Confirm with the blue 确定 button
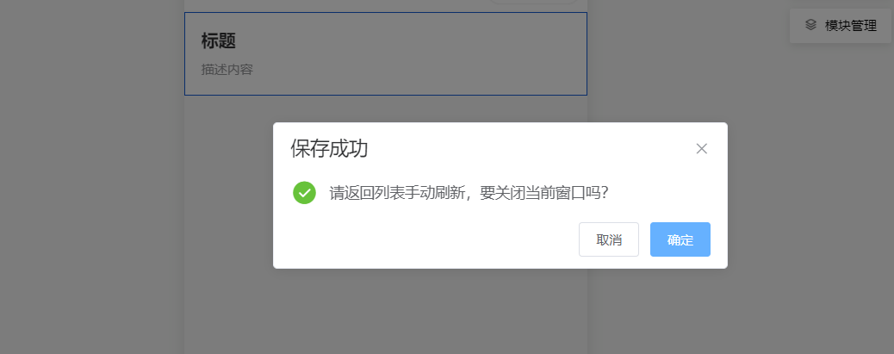The height and width of the screenshot is (354, 894). [680, 239]
